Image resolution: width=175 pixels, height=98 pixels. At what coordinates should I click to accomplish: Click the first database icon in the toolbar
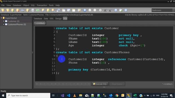3,10
